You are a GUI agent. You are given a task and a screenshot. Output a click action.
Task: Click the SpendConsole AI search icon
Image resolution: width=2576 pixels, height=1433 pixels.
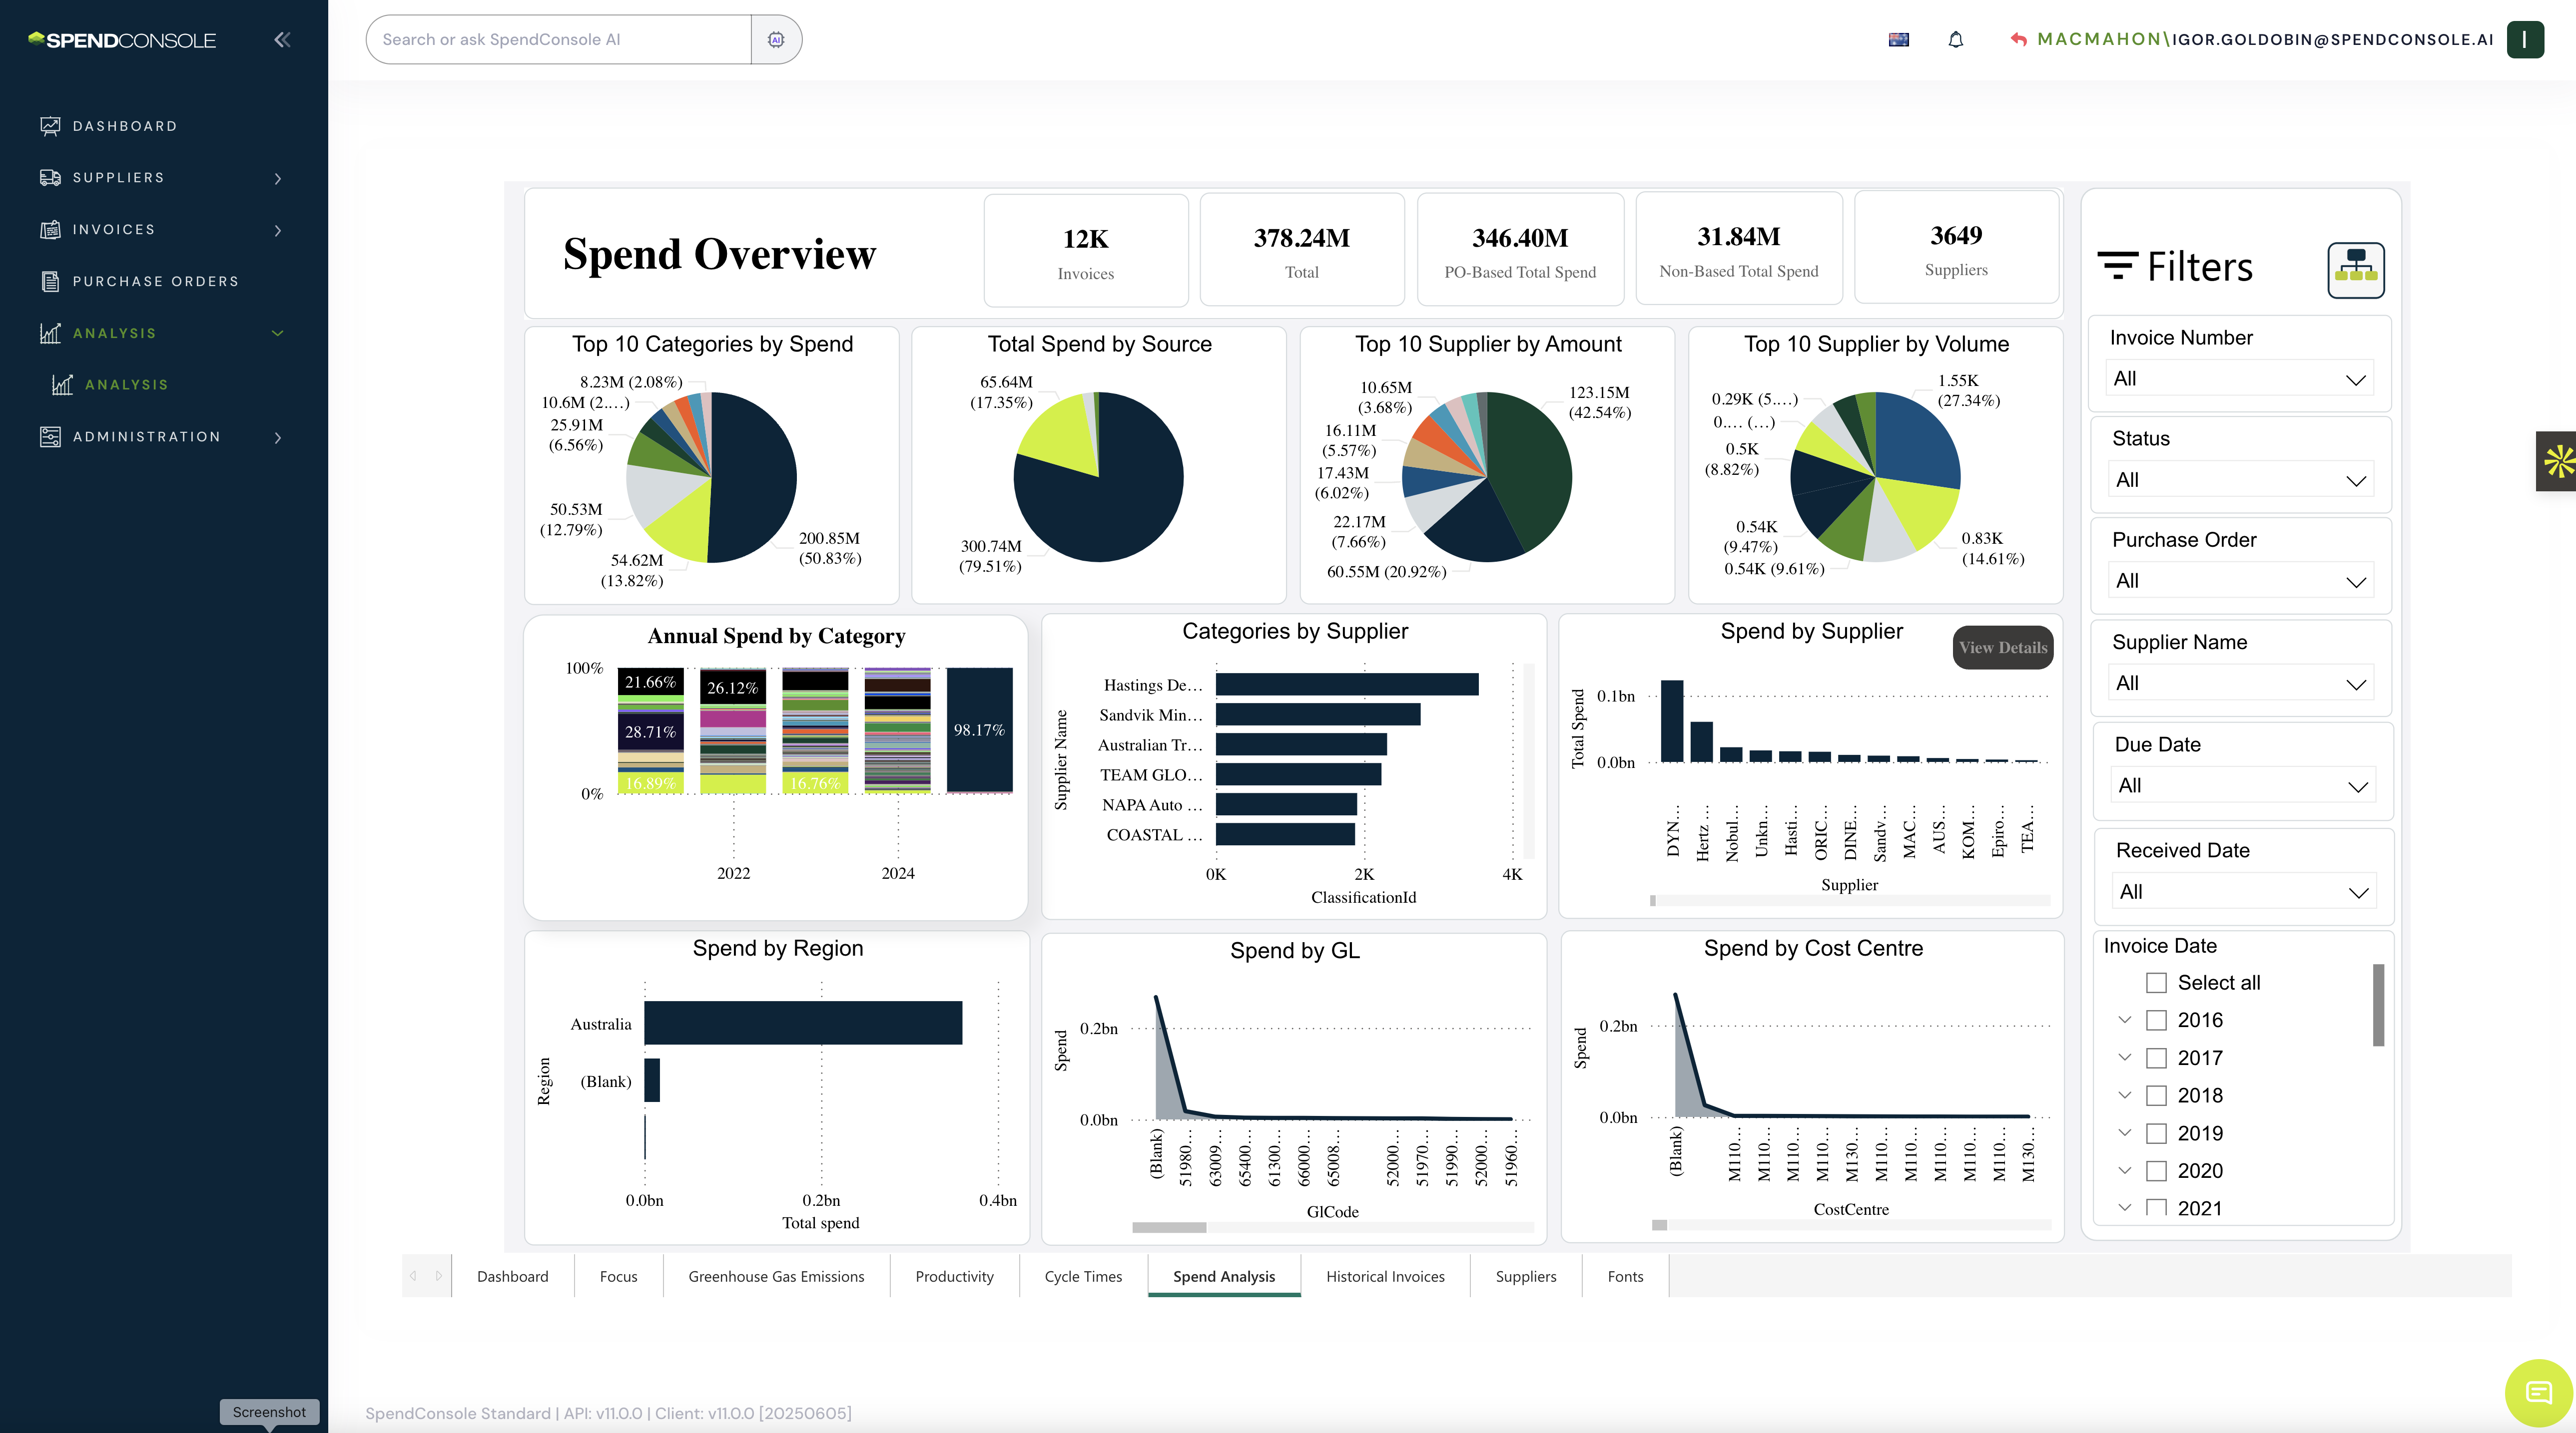coord(776,40)
